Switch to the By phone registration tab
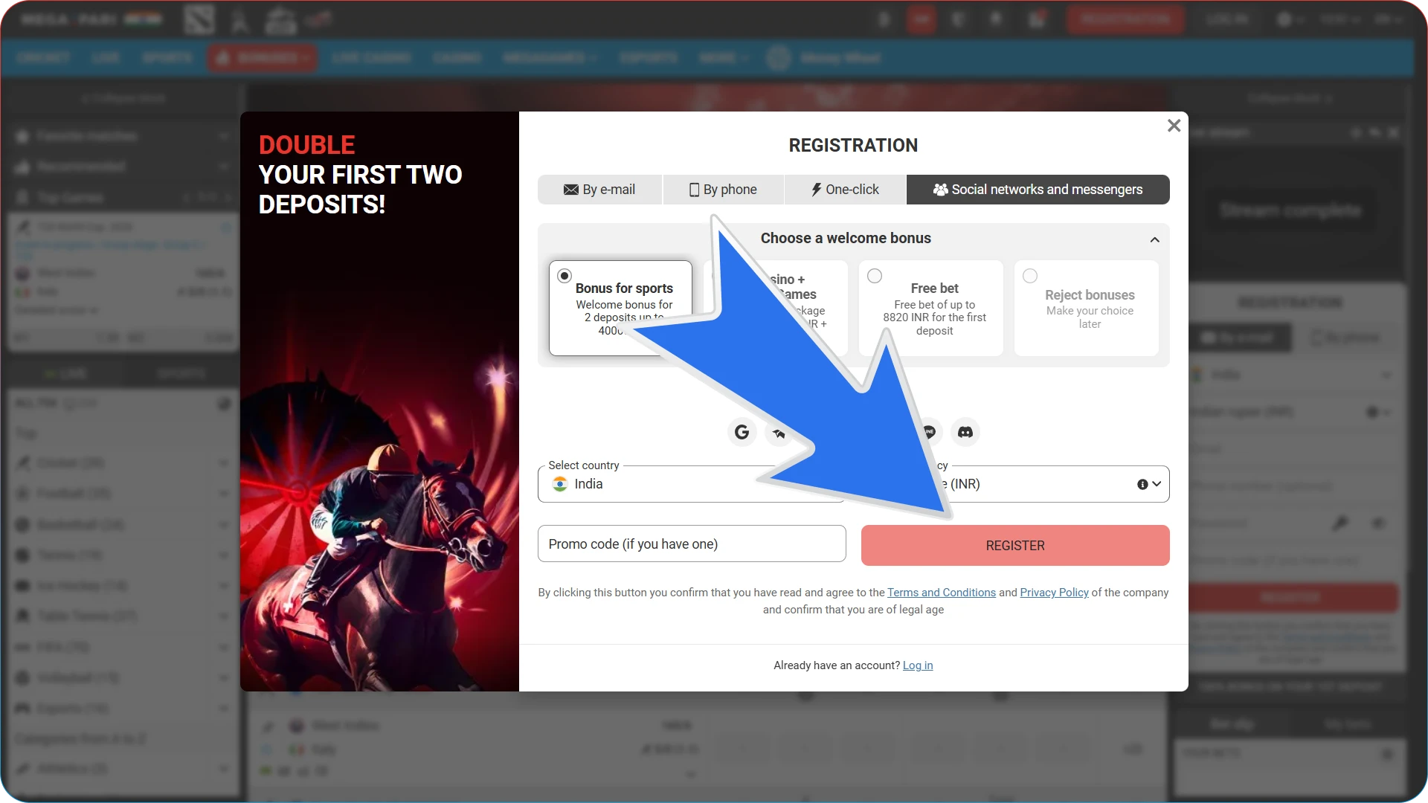The image size is (1428, 803). pos(722,189)
